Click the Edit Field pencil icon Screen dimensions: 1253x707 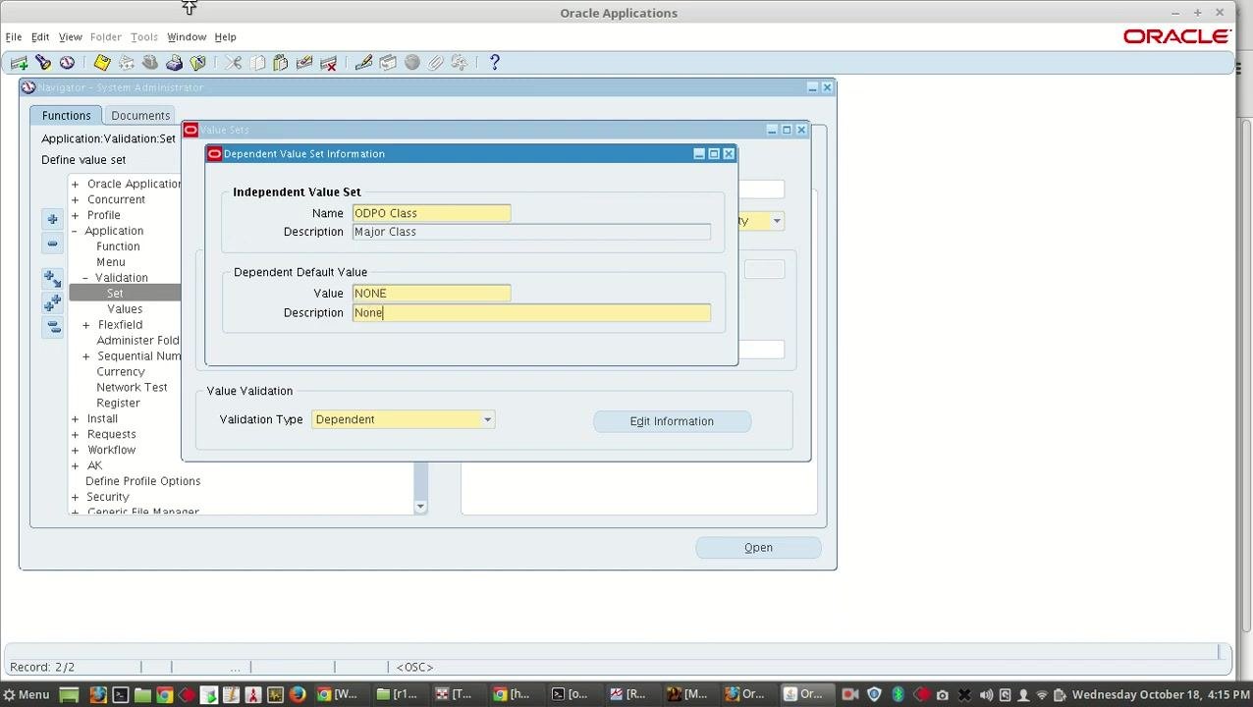(x=363, y=63)
